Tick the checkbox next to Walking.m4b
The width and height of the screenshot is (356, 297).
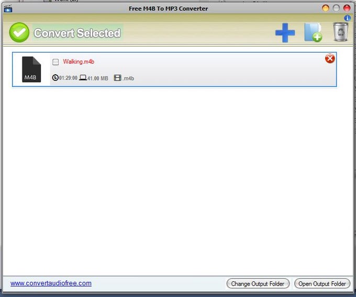tap(56, 62)
